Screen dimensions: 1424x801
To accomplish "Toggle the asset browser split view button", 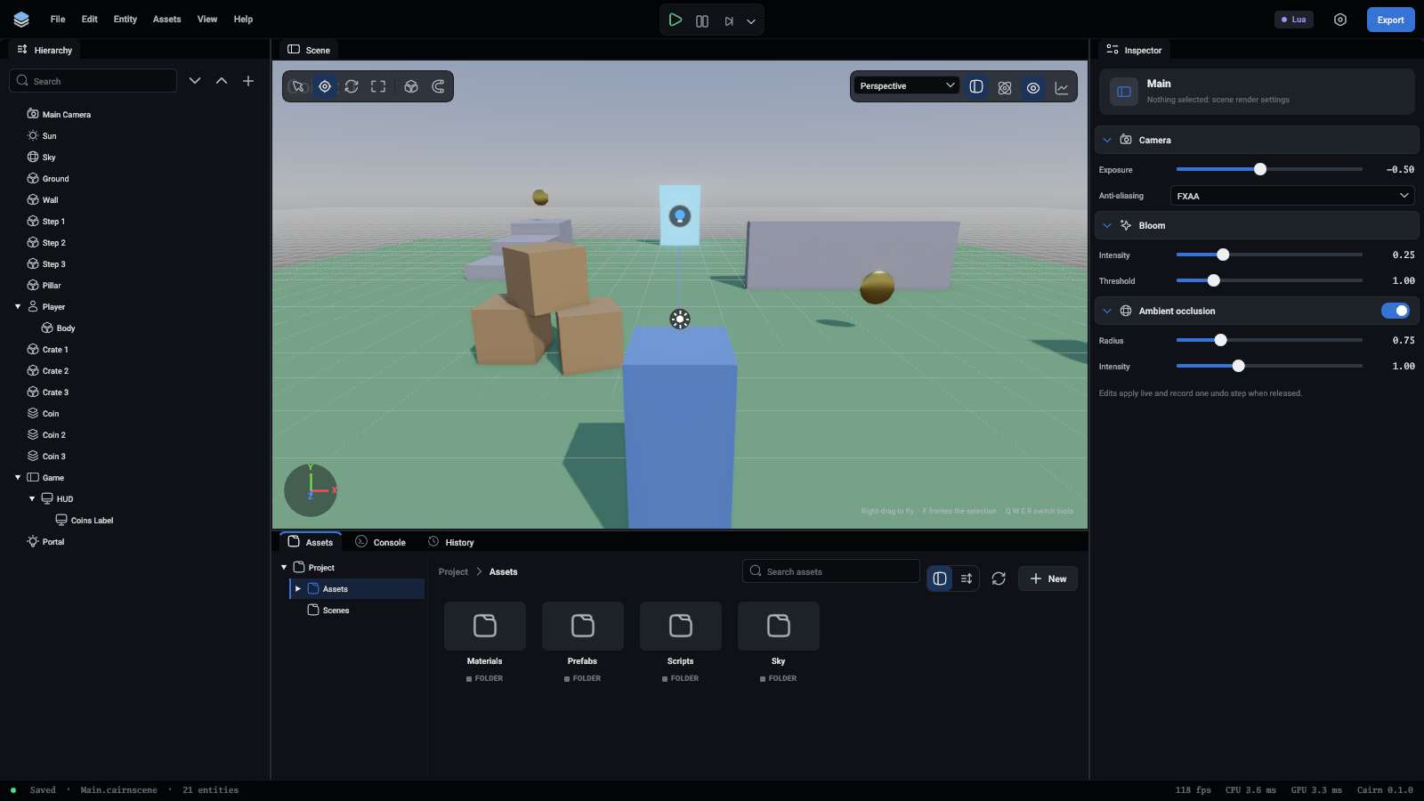I will coord(940,578).
